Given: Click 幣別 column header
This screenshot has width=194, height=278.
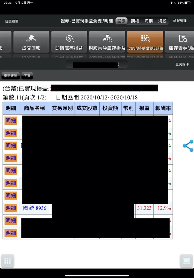Looking at the screenshot, I should 128,108.
